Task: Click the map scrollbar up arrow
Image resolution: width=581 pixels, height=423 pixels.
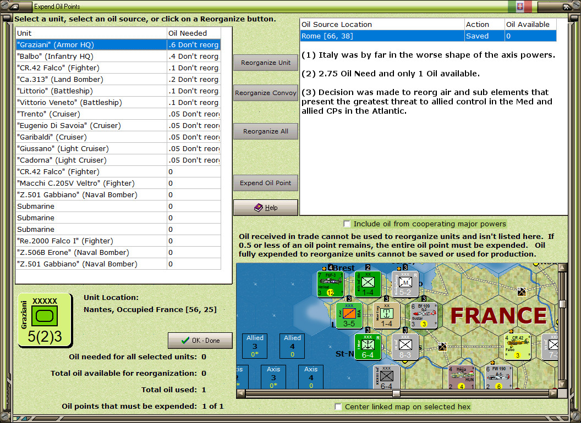Action: tap(562, 267)
